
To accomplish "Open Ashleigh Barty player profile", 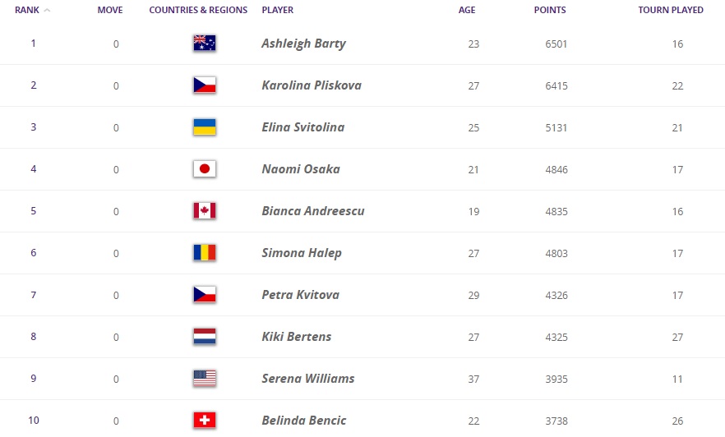I will tap(304, 44).
